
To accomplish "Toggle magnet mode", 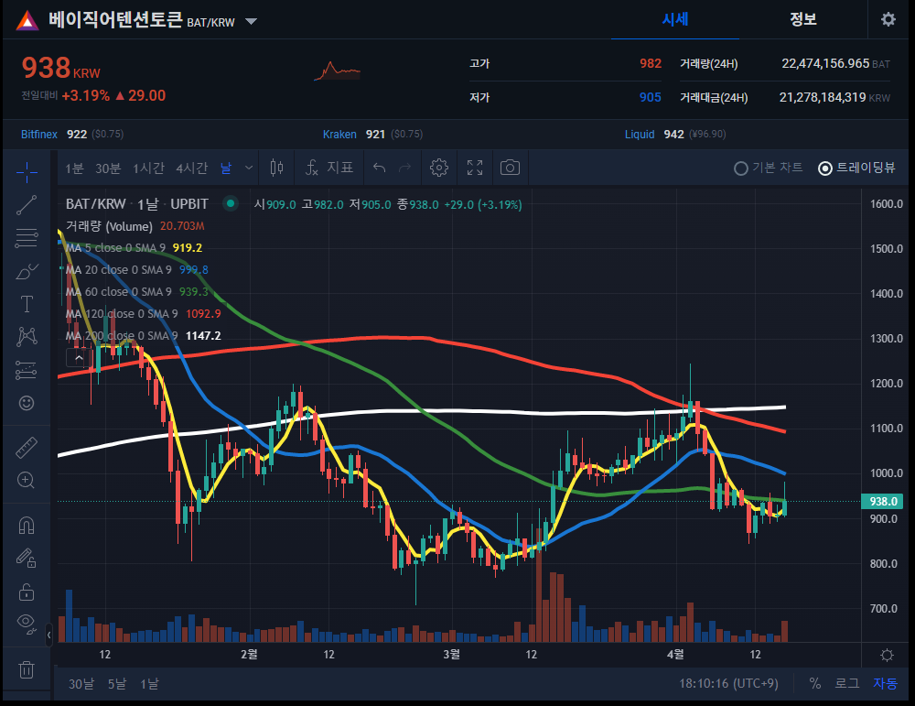I will point(27,526).
